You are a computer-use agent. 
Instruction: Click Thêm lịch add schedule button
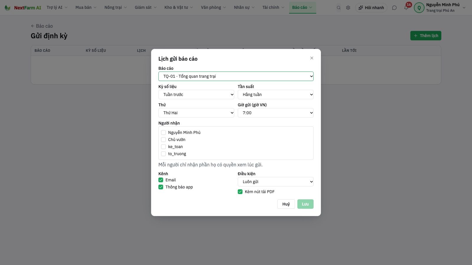(426, 36)
